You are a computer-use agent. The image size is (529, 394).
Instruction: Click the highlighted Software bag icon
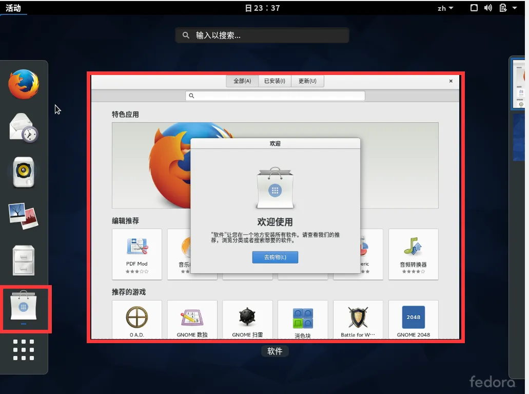24,309
